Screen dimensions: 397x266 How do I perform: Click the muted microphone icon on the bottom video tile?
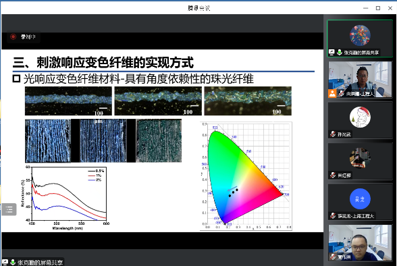click(333, 257)
